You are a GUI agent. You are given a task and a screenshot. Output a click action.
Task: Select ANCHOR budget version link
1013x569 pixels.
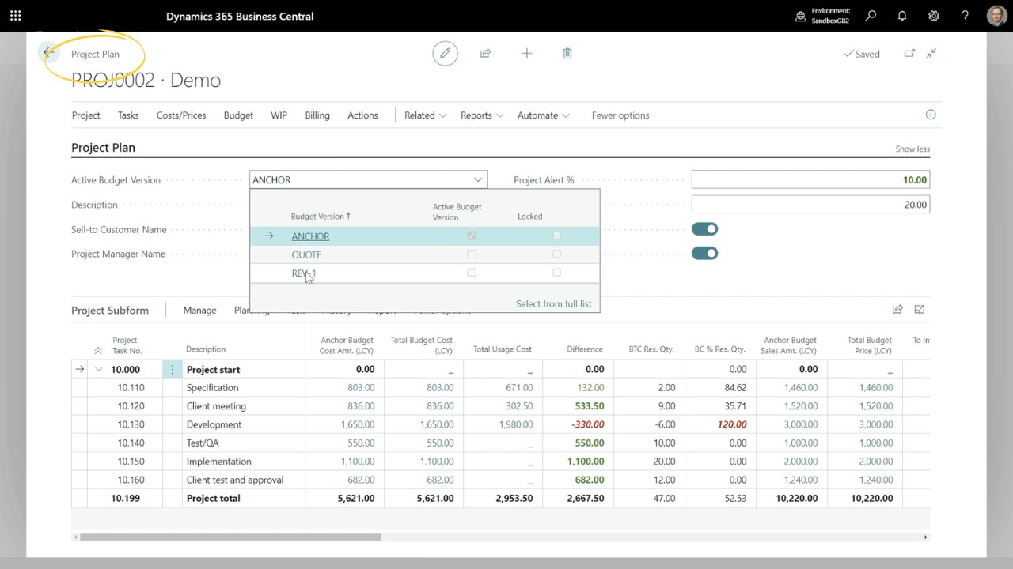tap(310, 236)
